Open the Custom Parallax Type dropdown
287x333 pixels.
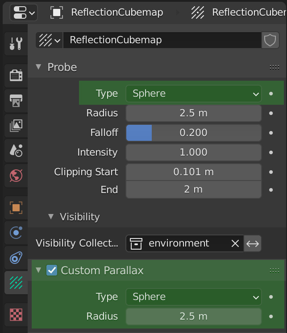coord(193,297)
